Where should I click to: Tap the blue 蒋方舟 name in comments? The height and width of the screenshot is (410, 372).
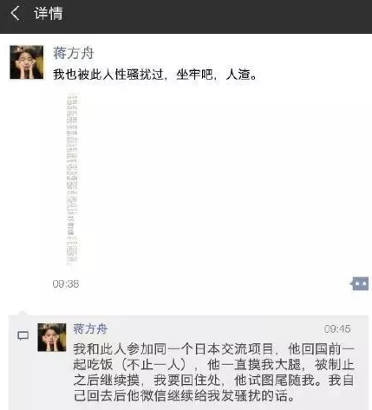[x=90, y=329]
